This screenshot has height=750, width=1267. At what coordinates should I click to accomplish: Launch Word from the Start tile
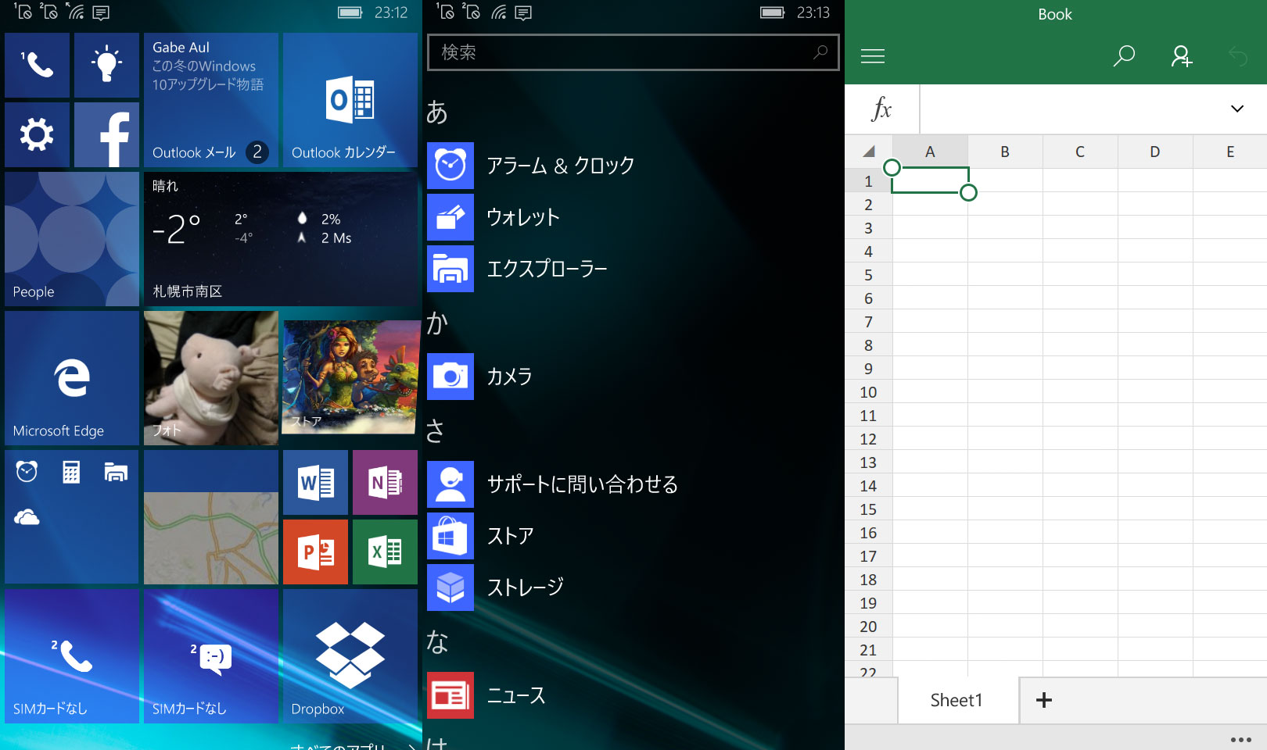coord(315,482)
